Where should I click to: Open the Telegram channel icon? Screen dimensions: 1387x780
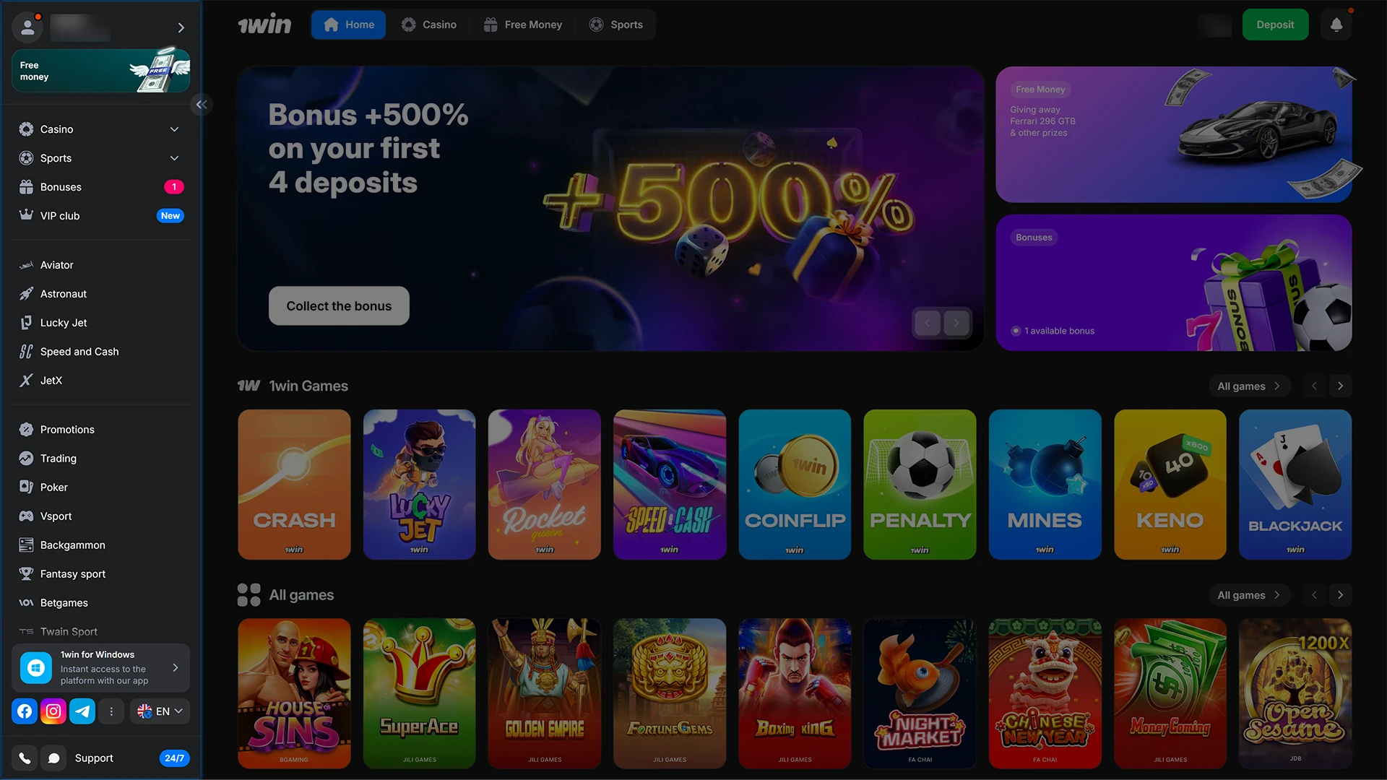click(82, 711)
